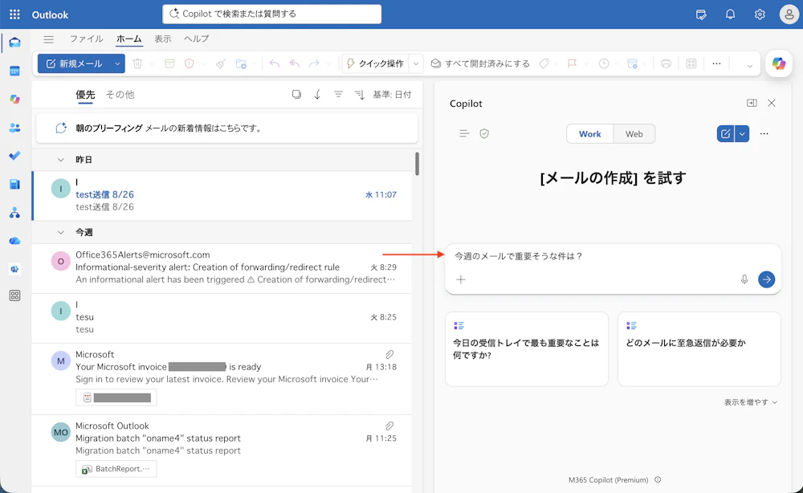
Task: Click the Move to folder icon
Action: pos(241,63)
